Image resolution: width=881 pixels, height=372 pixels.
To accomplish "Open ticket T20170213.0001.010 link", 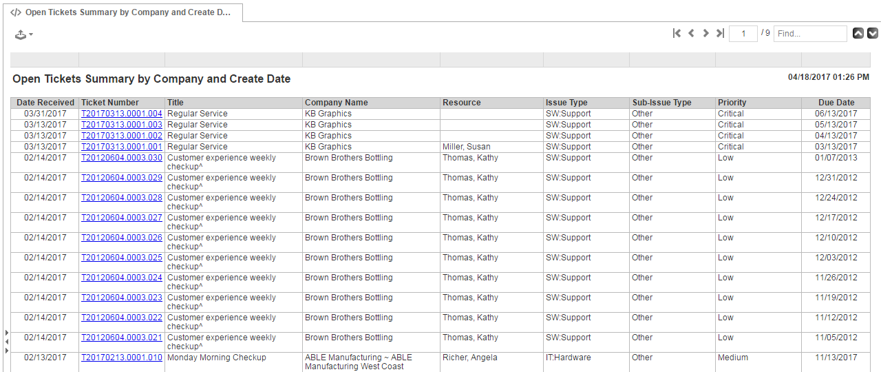I will (x=122, y=358).
